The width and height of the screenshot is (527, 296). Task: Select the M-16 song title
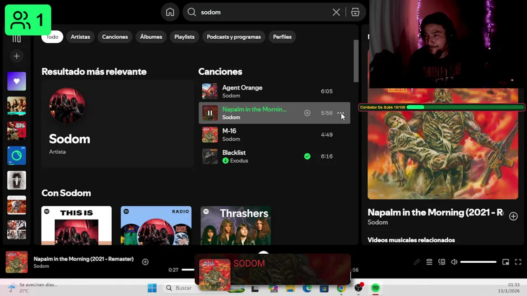[x=229, y=131]
